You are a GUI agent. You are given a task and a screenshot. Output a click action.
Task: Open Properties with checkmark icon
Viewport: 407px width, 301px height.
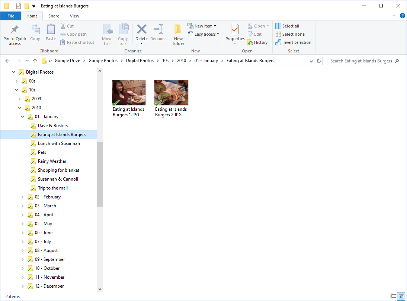click(x=235, y=29)
